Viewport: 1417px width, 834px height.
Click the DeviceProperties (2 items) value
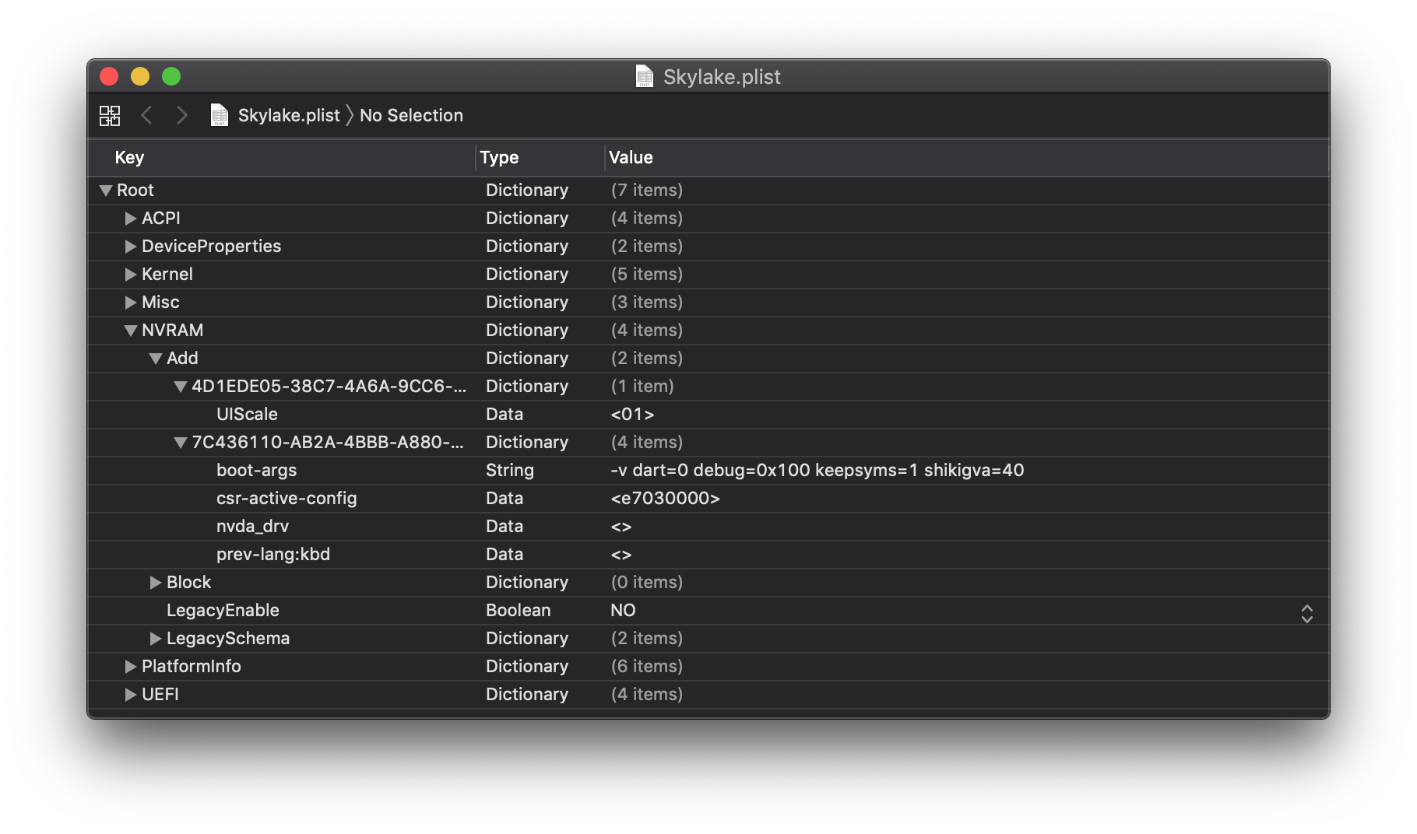[x=647, y=246]
